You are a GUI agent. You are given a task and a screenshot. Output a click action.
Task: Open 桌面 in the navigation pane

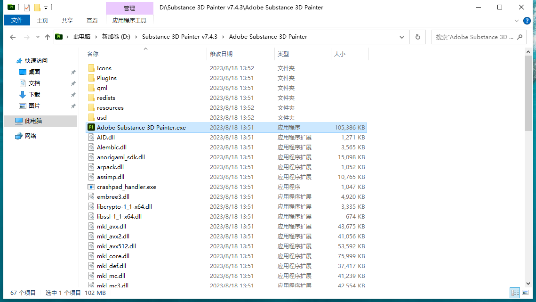[x=34, y=72]
